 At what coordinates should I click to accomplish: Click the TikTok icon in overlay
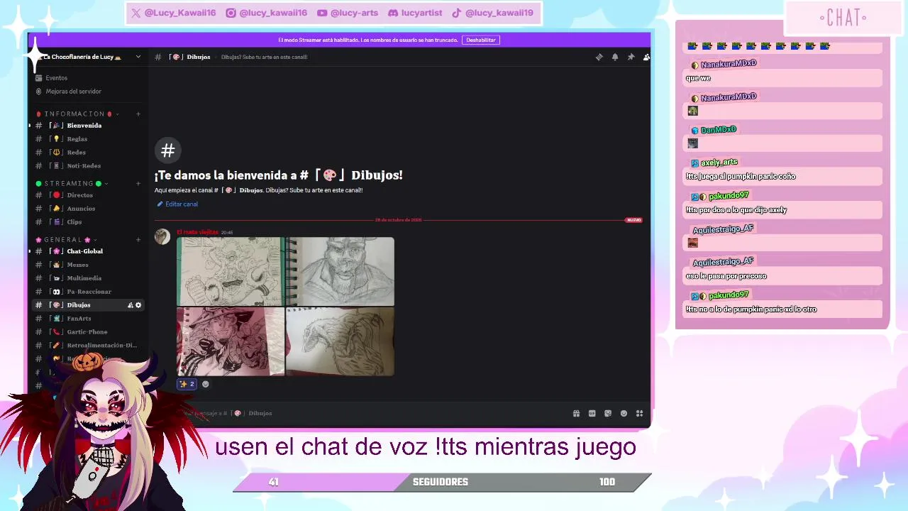click(457, 13)
